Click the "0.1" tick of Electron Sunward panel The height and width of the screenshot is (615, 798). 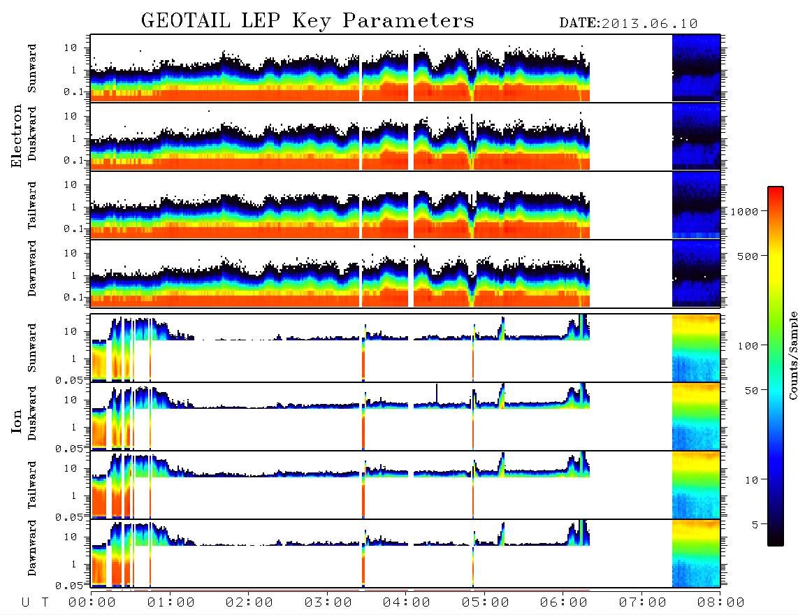[73, 92]
